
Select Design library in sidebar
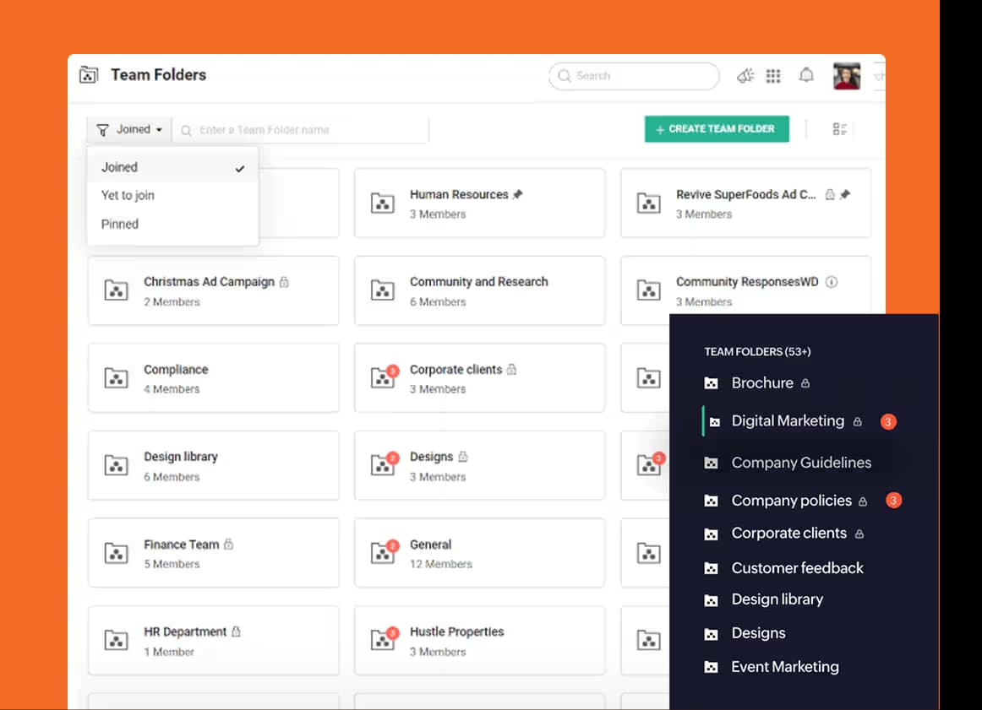(x=777, y=600)
